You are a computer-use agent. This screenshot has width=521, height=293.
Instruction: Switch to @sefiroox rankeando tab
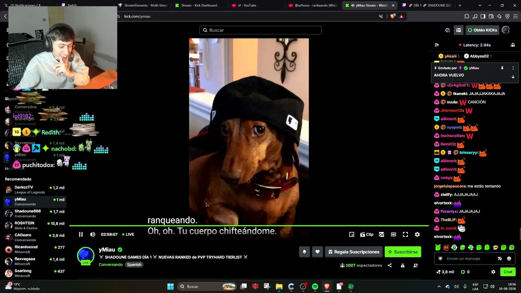click(312, 5)
